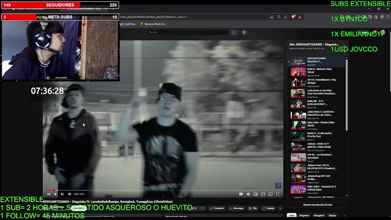Skip to next video in playlist
The width and height of the screenshot is (391, 220).
pos(62,194)
